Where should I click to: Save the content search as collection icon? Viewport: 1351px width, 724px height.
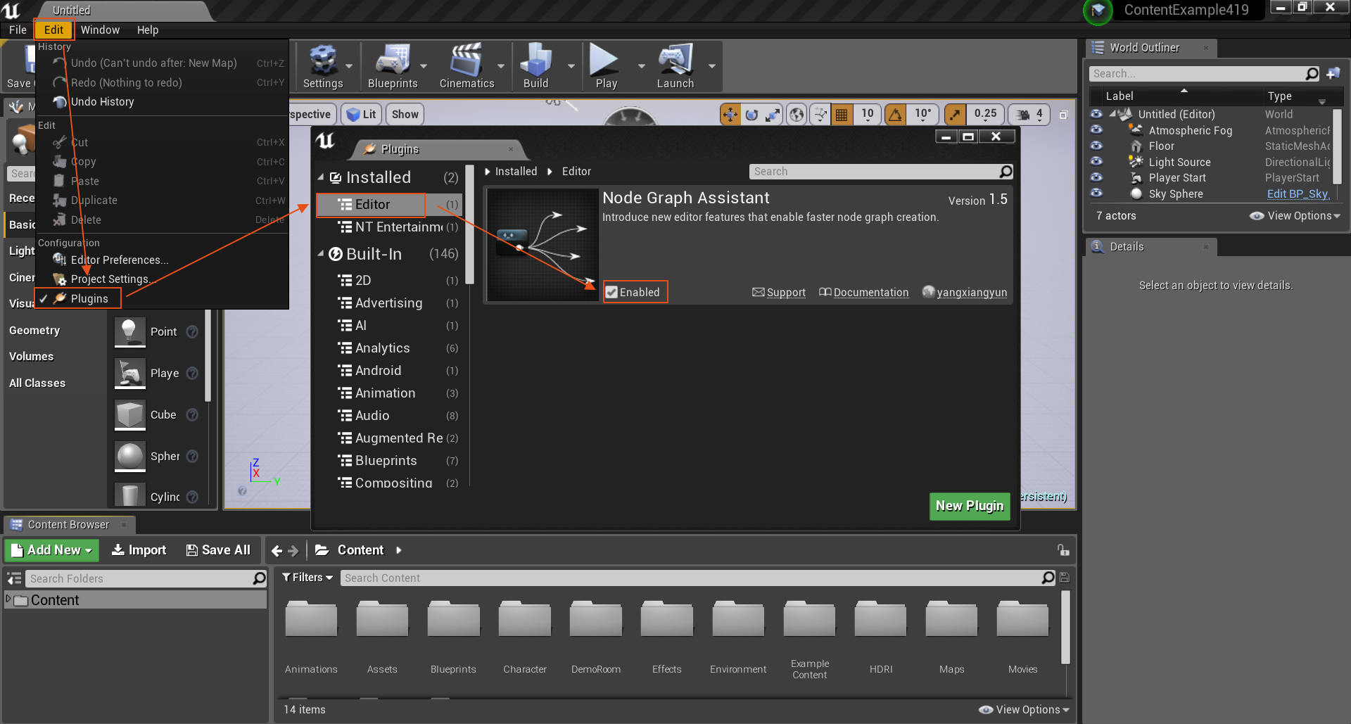(1065, 578)
